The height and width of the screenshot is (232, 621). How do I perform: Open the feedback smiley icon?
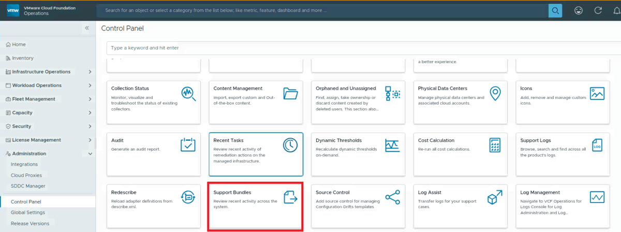coord(579,10)
